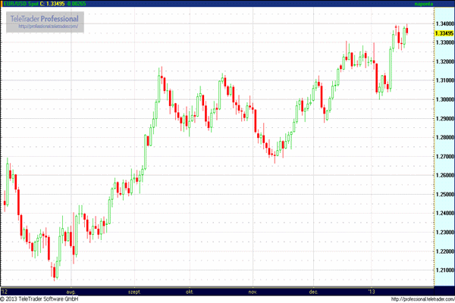This screenshot has width=455, height=303.
Task: Select the closing value C: 1.33495 in header
Action: [x=52, y=4]
